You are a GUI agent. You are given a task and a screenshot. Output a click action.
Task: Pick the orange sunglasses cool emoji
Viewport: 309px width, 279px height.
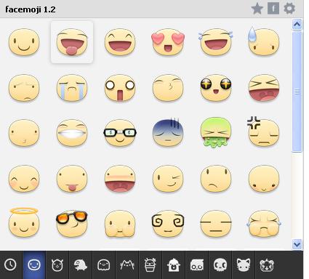(x=72, y=224)
